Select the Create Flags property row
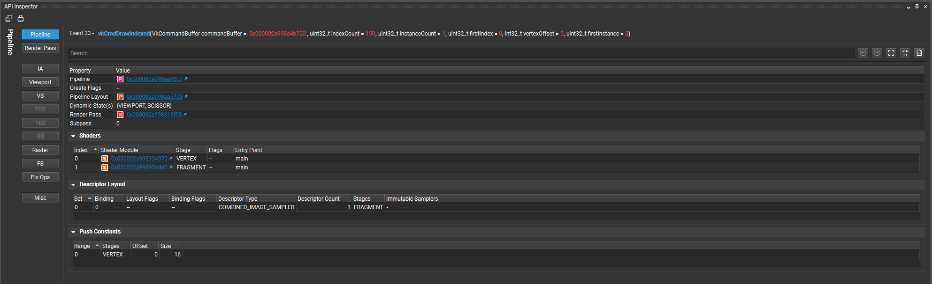932x284 pixels. (x=496, y=88)
